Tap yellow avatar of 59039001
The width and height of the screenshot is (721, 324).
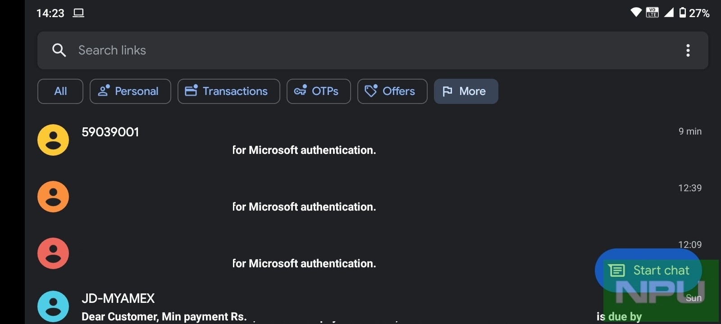(x=53, y=140)
